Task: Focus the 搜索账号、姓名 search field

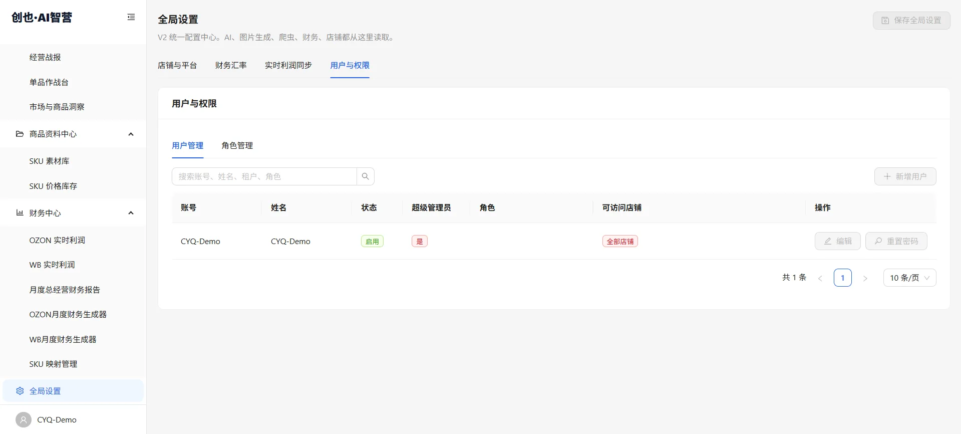Action: [x=264, y=176]
